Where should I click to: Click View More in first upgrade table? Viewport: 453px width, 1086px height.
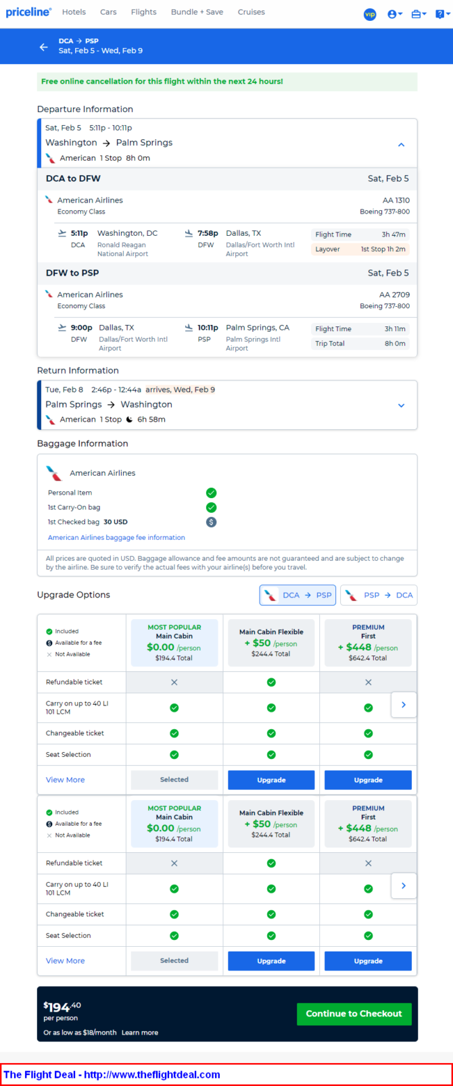66,780
